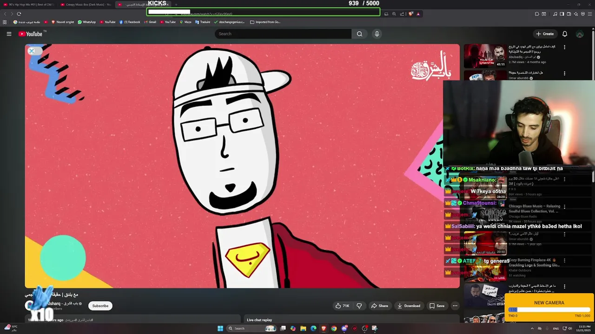This screenshot has height=334, width=595.
Task: Open Google Chrome from the taskbar
Action: click(334, 328)
